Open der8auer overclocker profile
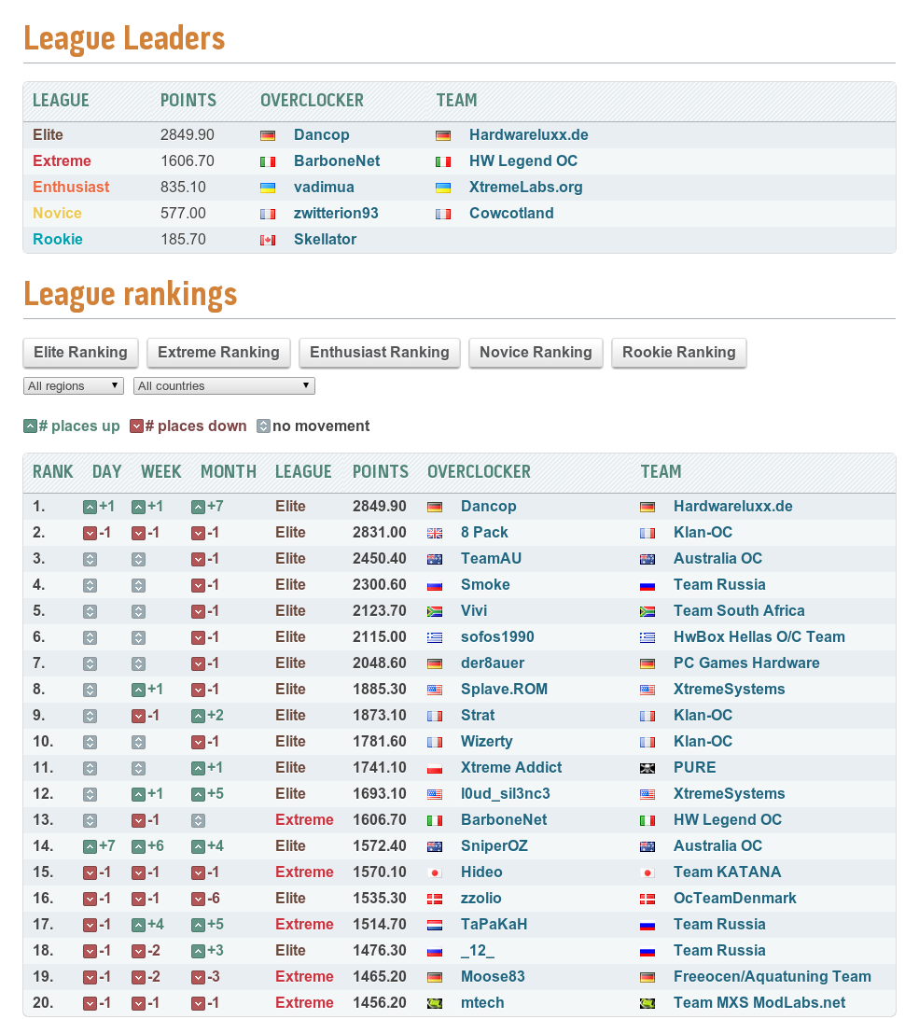 click(493, 663)
